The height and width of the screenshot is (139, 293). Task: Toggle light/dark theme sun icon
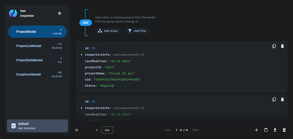(x=59, y=13)
